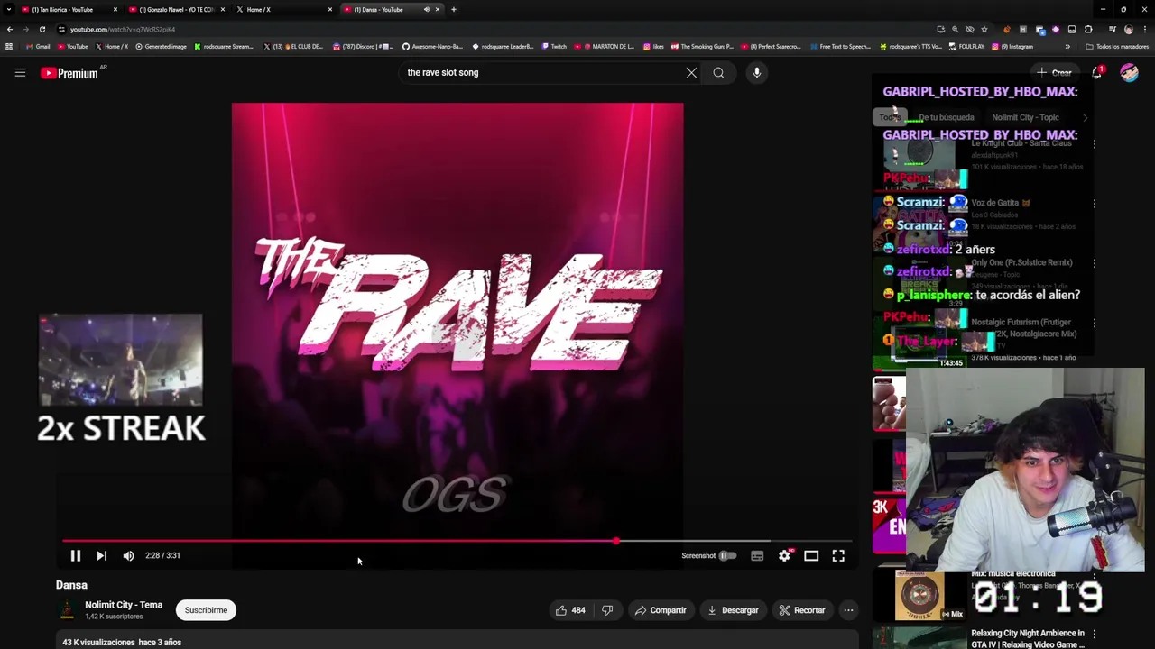Bookmark this page with the star icon
1155x649 pixels.
pos(984,30)
